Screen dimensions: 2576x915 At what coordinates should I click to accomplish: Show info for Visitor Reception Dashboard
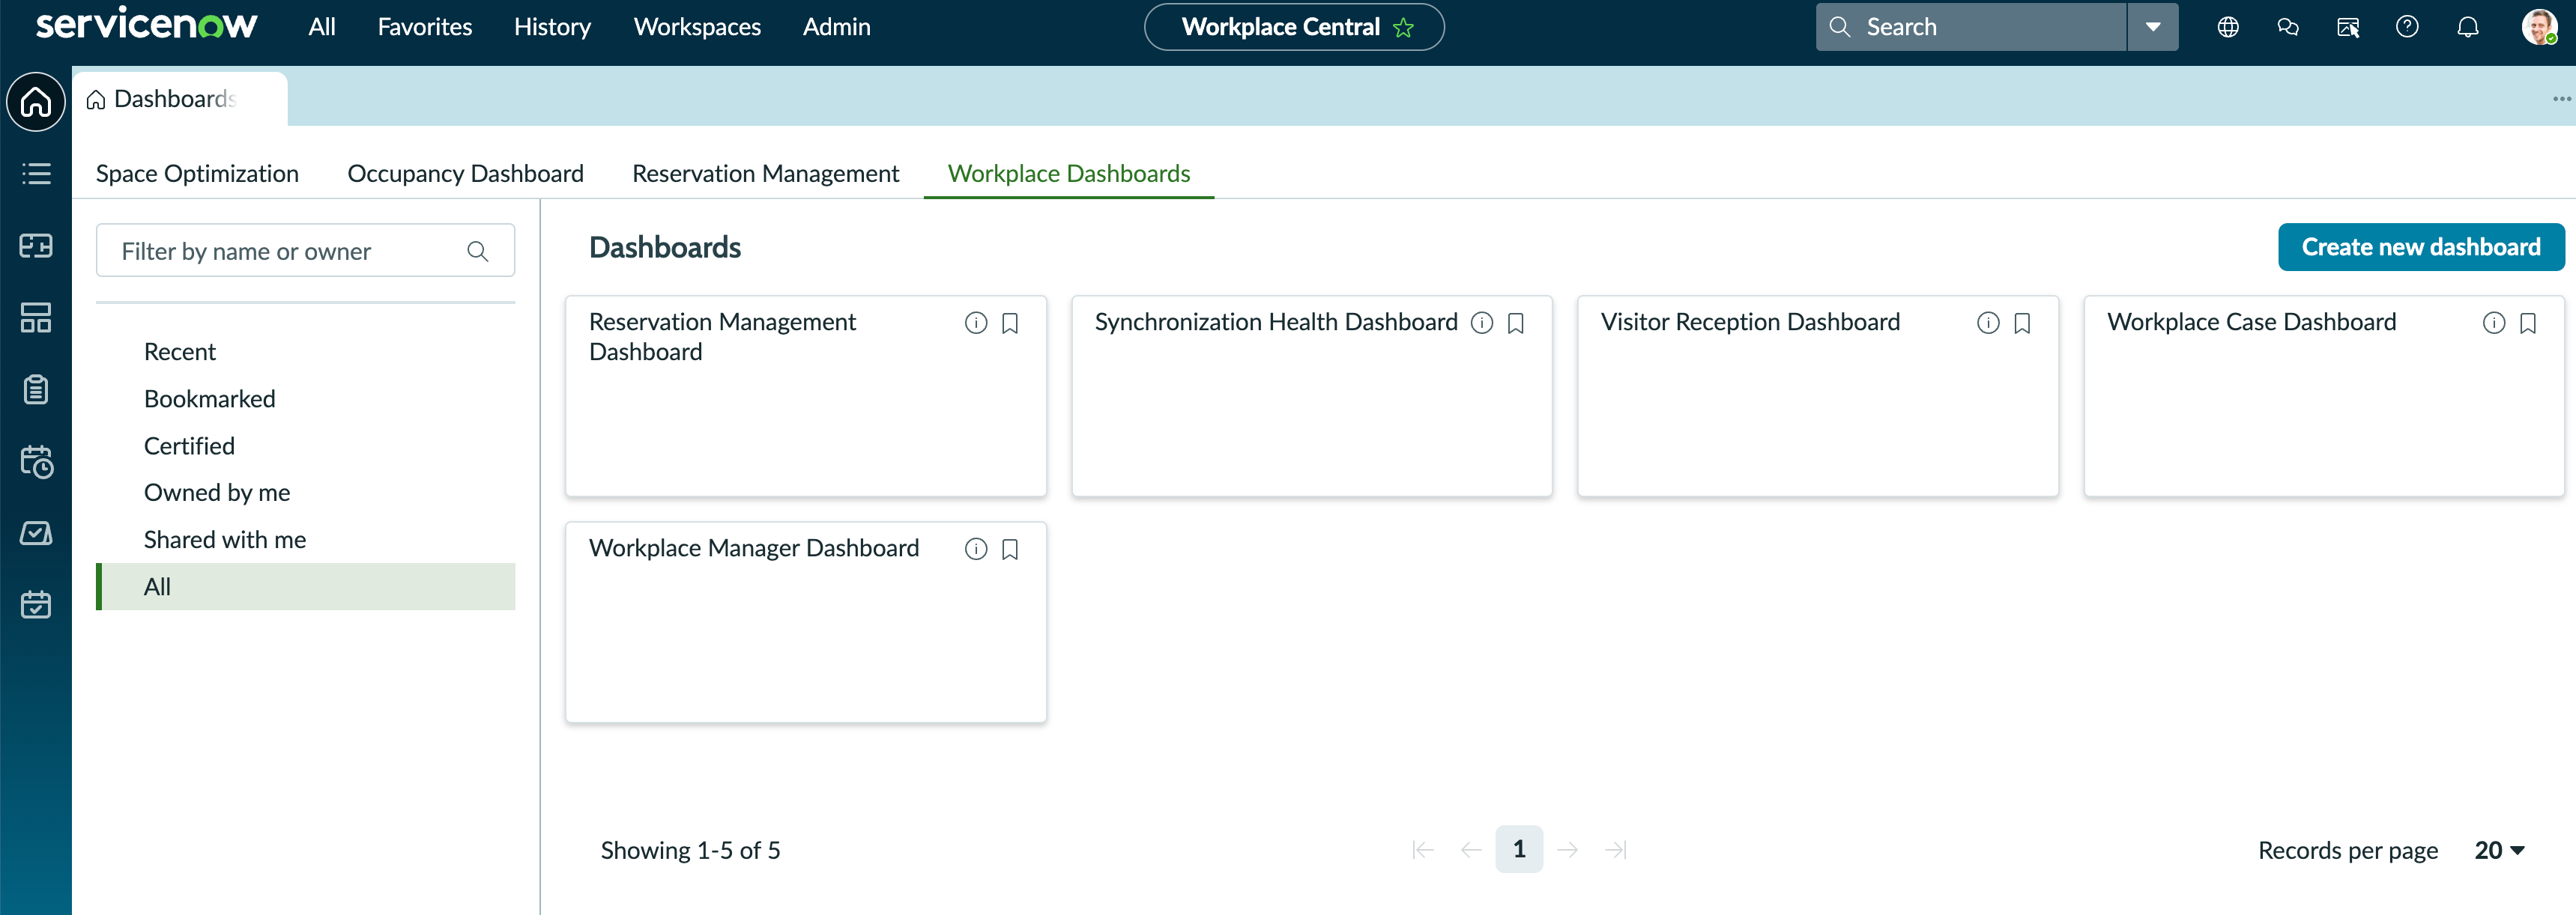click(x=1988, y=323)
